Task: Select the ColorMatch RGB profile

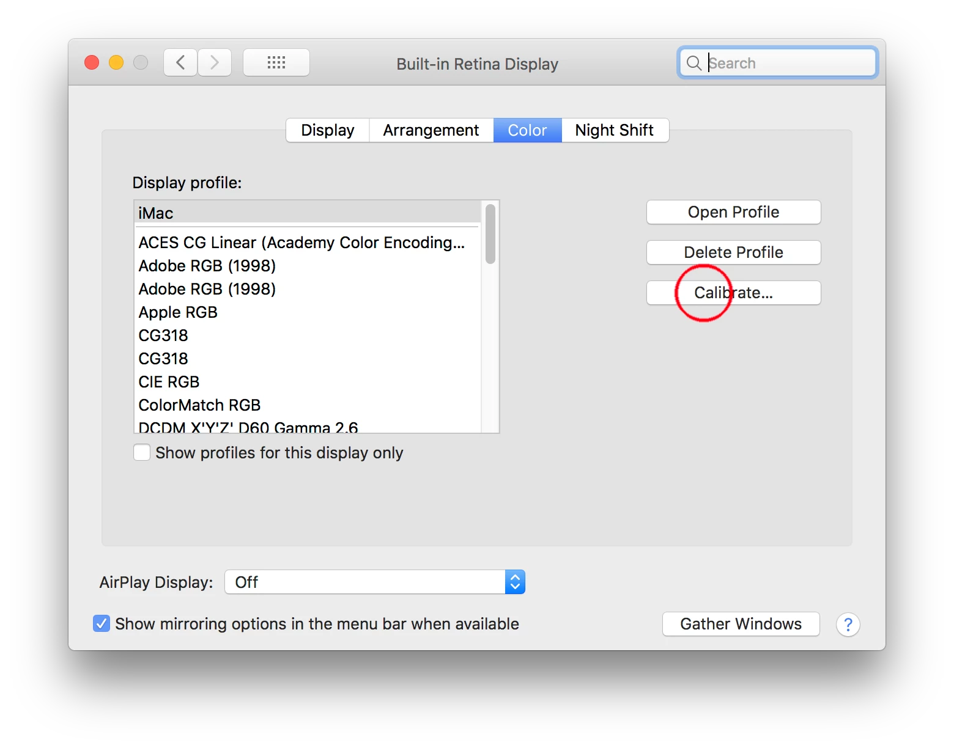Action: 308,405
